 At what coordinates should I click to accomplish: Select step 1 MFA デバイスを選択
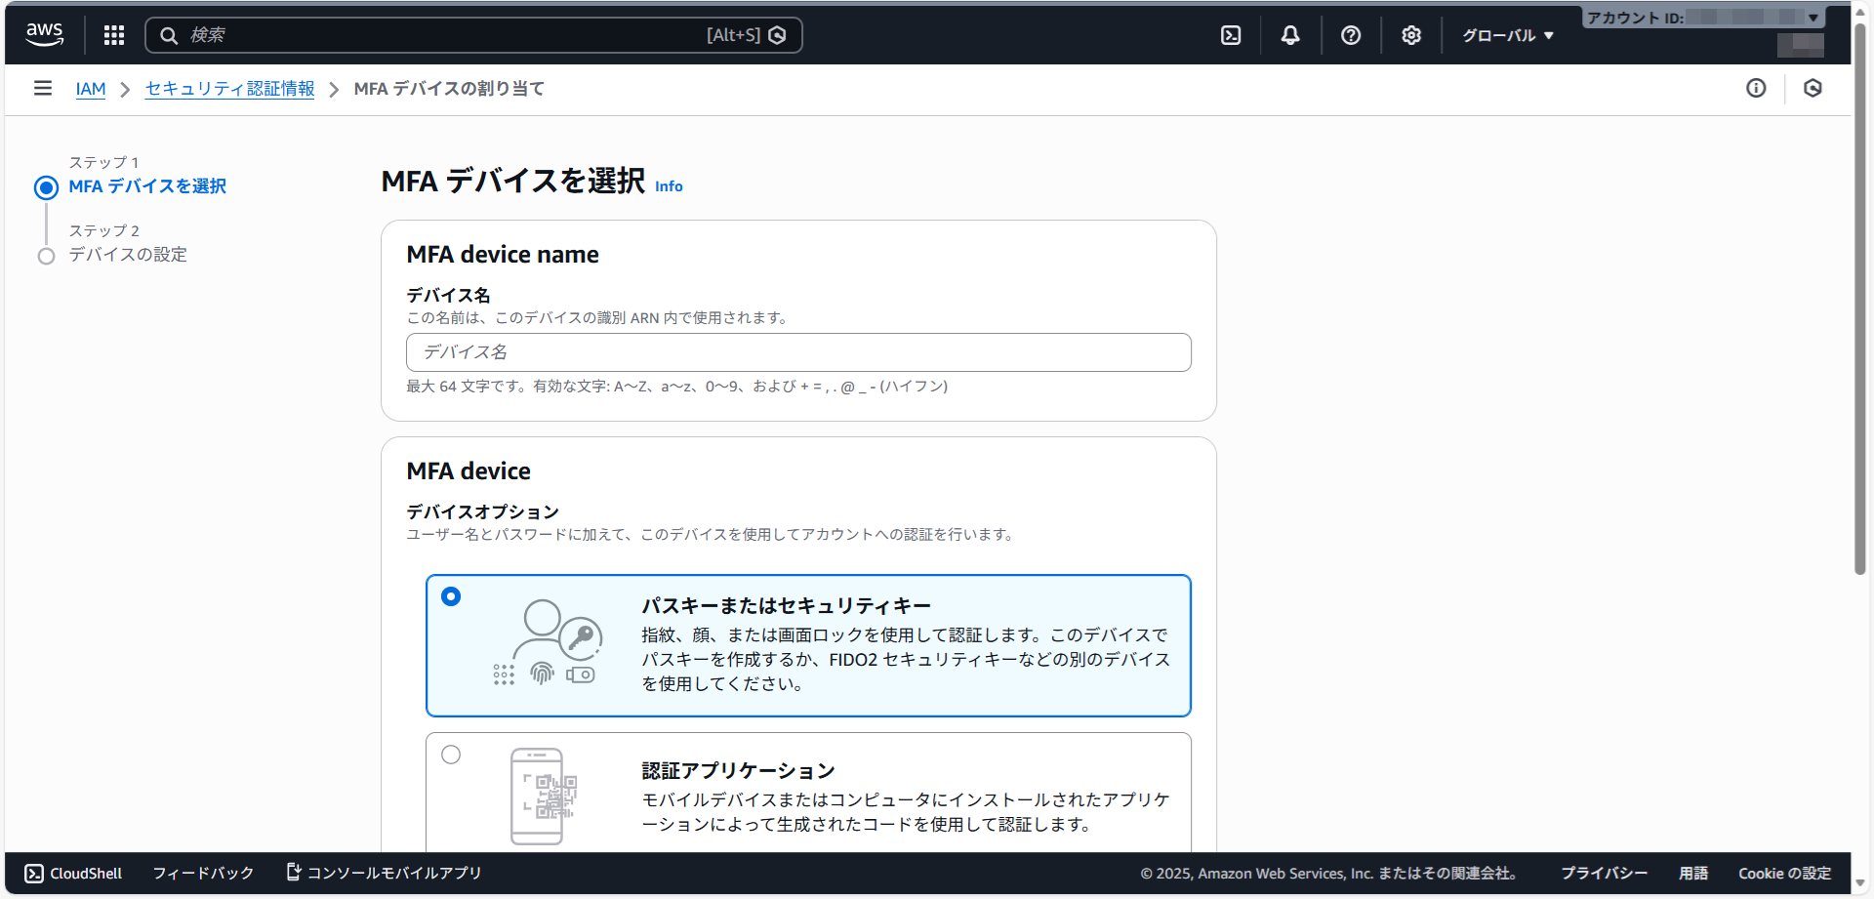(x=146, y=186)
